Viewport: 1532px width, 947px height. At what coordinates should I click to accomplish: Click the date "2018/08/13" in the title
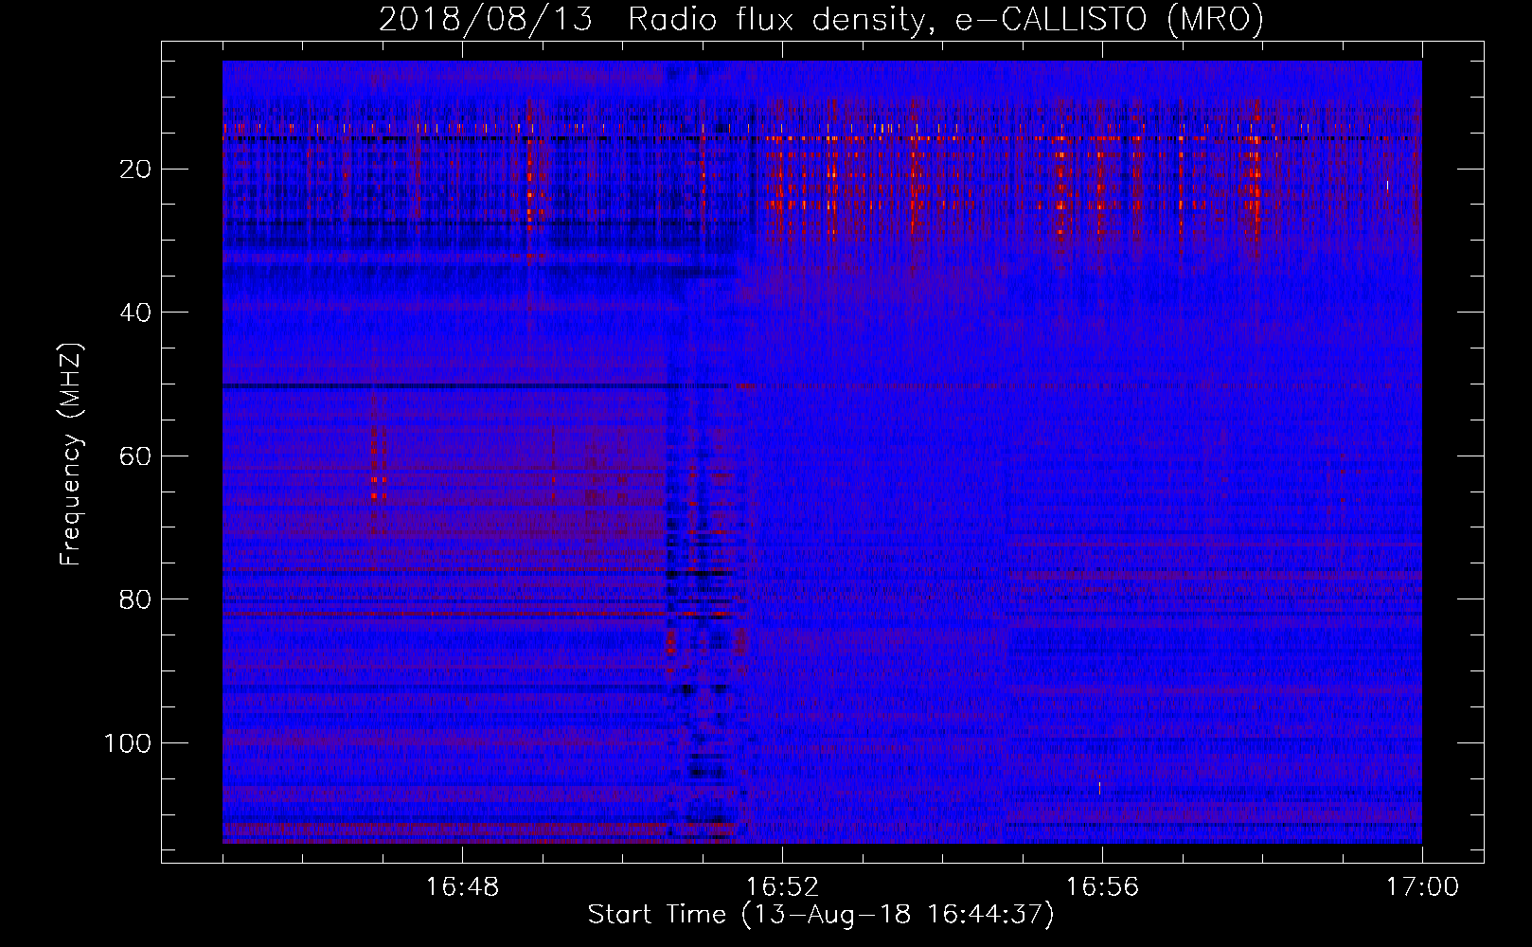click(486, 19)
